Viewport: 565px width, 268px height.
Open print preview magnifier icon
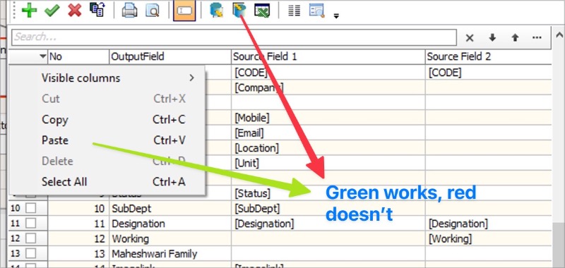coord(153,11)
